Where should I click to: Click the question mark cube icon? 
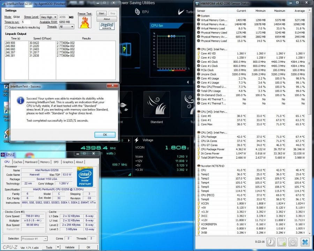(x=126, y=49)
